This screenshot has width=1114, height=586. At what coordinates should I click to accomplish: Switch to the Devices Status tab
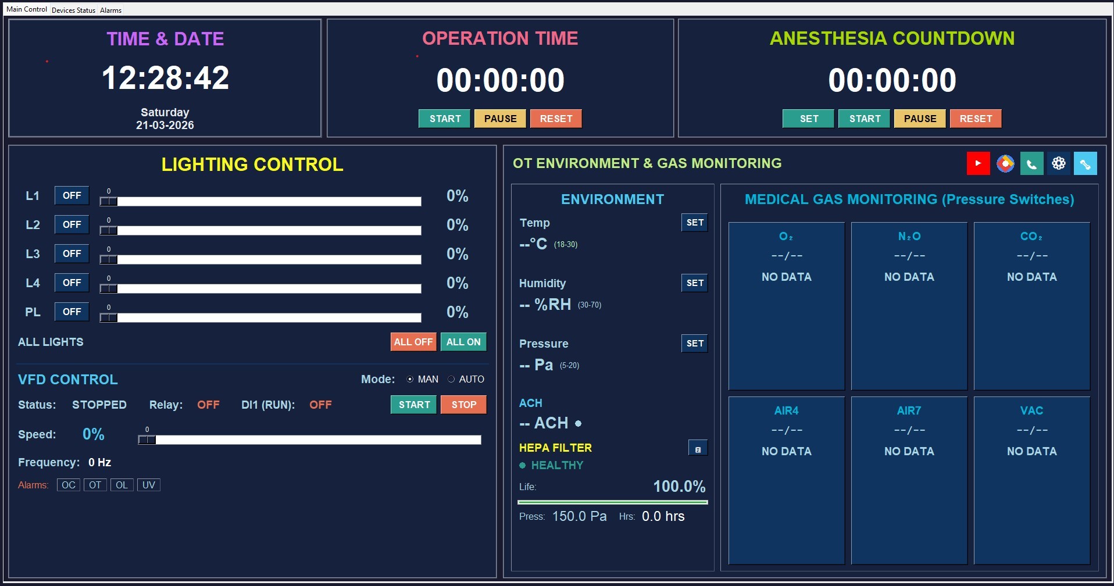[73, 10]
